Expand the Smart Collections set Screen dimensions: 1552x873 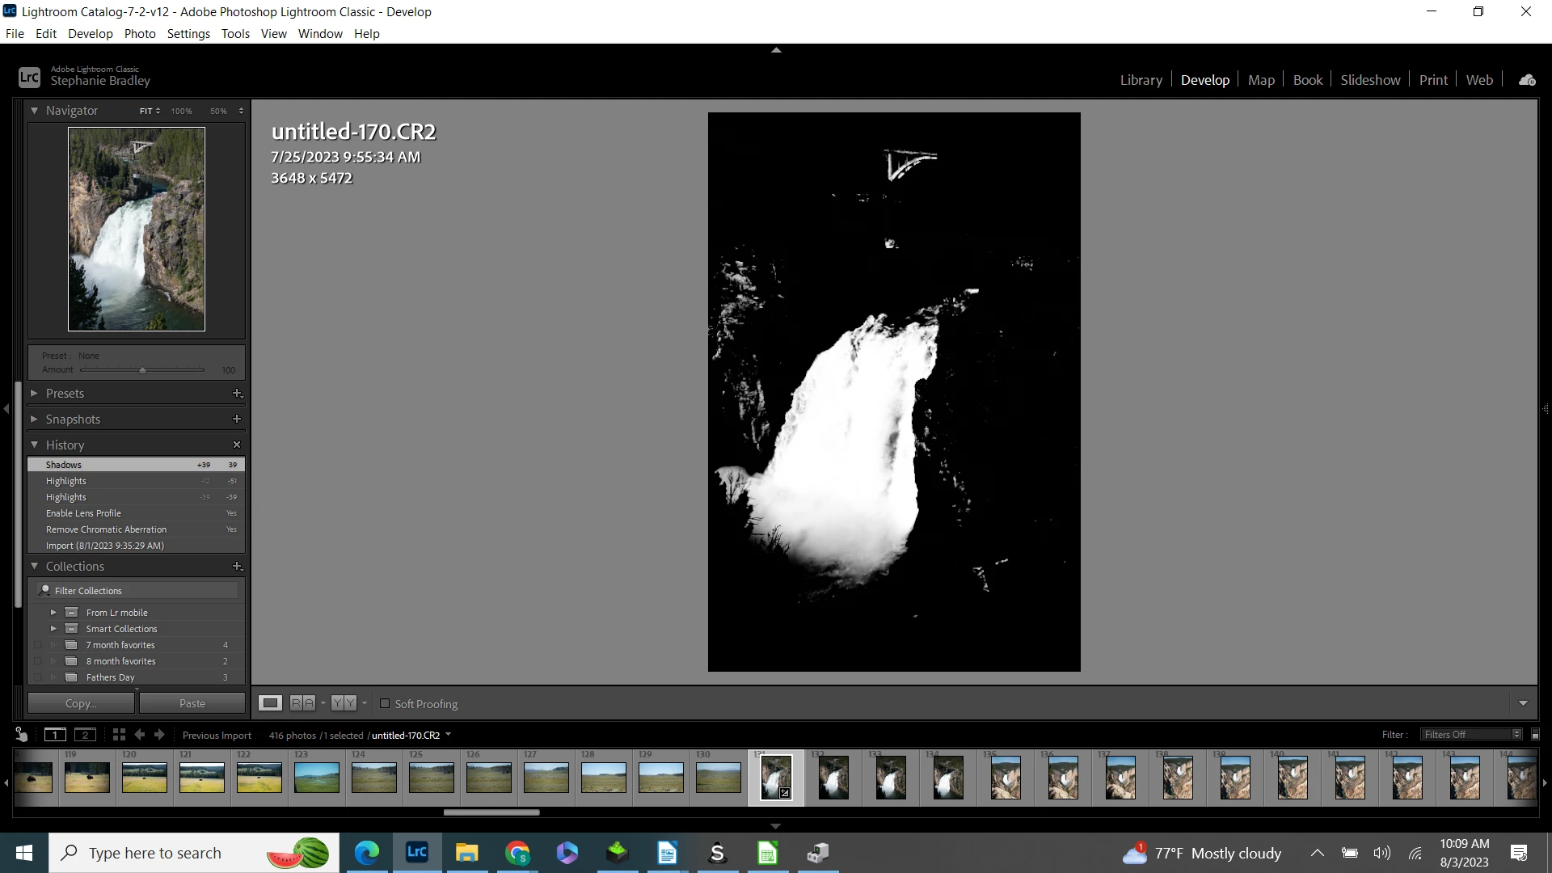pyautogui.click(x=53, y=629)
